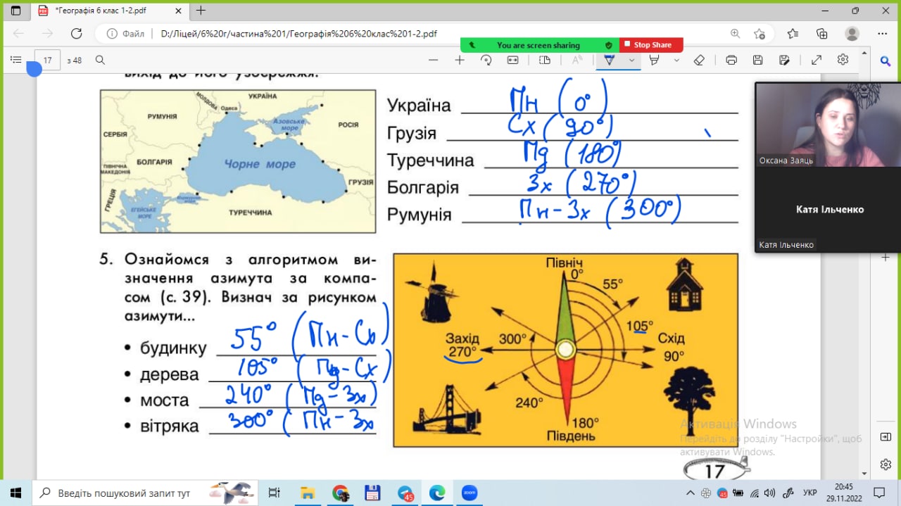This screenshot has width=901, height=506.
Task: Save the PDF file
Action: point(758,61)
